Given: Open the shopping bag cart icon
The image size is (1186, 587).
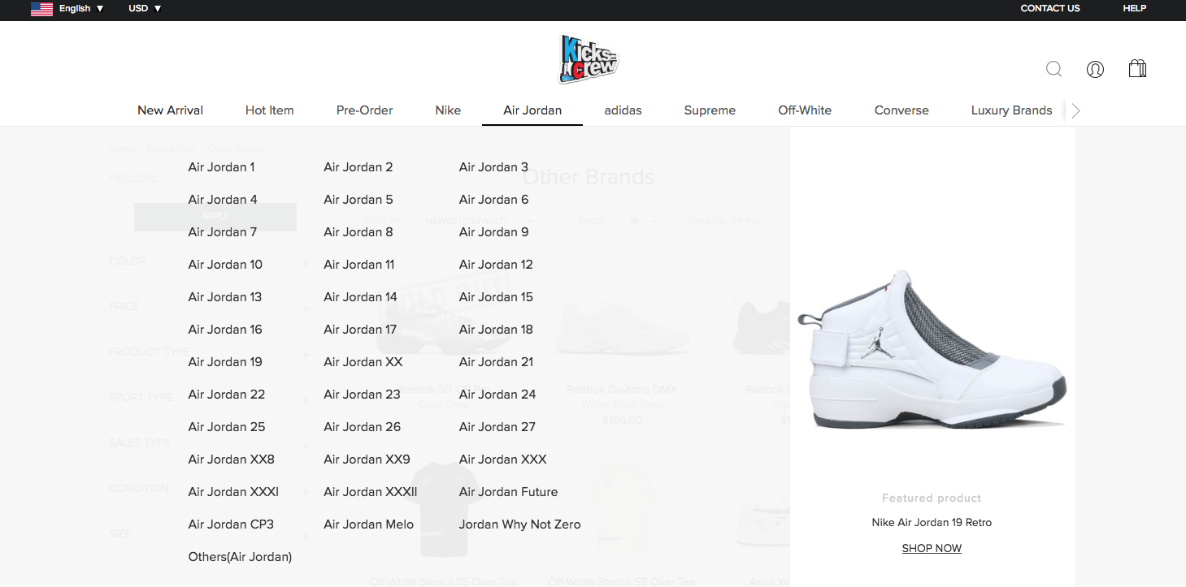Looking at the screenshot, I should point(1137,68).
